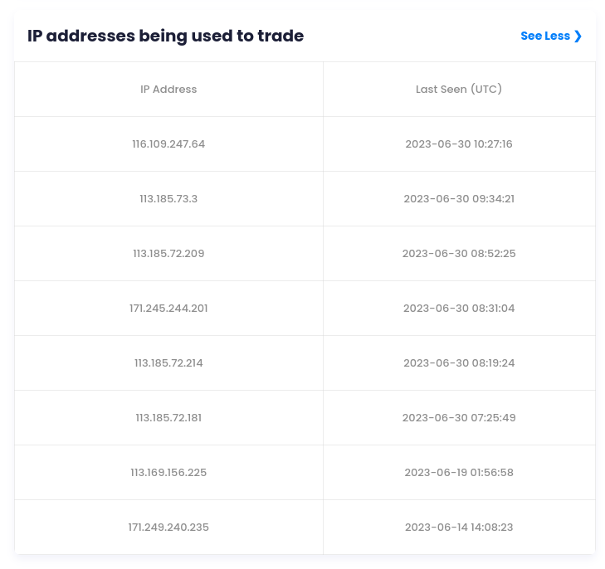
Task: Click timestamp 2023-06-30 08:31:04
Action: pos(459,309)
